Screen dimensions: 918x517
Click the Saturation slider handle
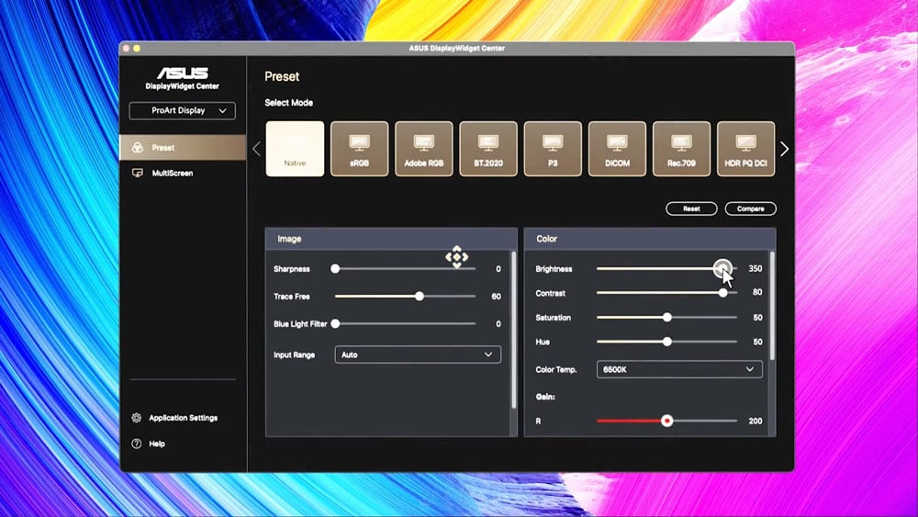pyautogui.click(x=666, y=318)
